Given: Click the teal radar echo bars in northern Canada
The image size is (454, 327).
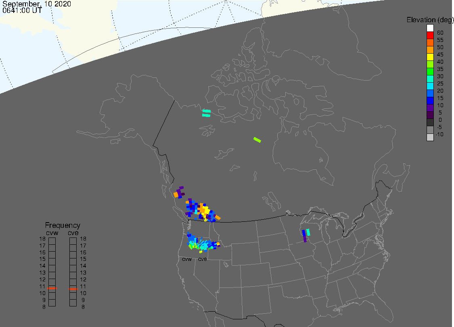Looking at the screenshot, I should click(206, 113).
